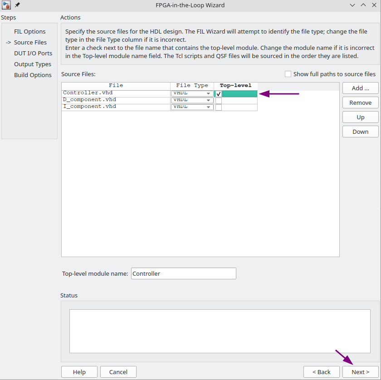Image resolution: width=381 pixels, height=380 pixels.
Task: Select Output Types step
Action: click(x=33, y=64)
